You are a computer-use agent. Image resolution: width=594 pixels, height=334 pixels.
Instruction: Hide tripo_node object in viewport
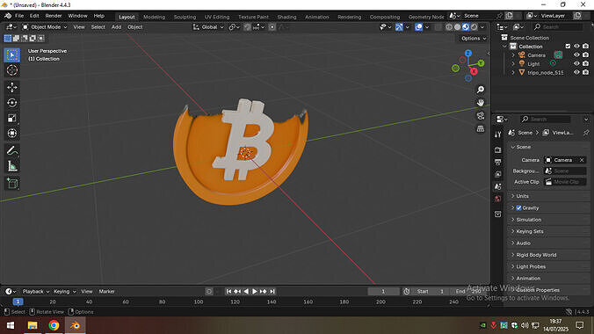tap(576, 72)
